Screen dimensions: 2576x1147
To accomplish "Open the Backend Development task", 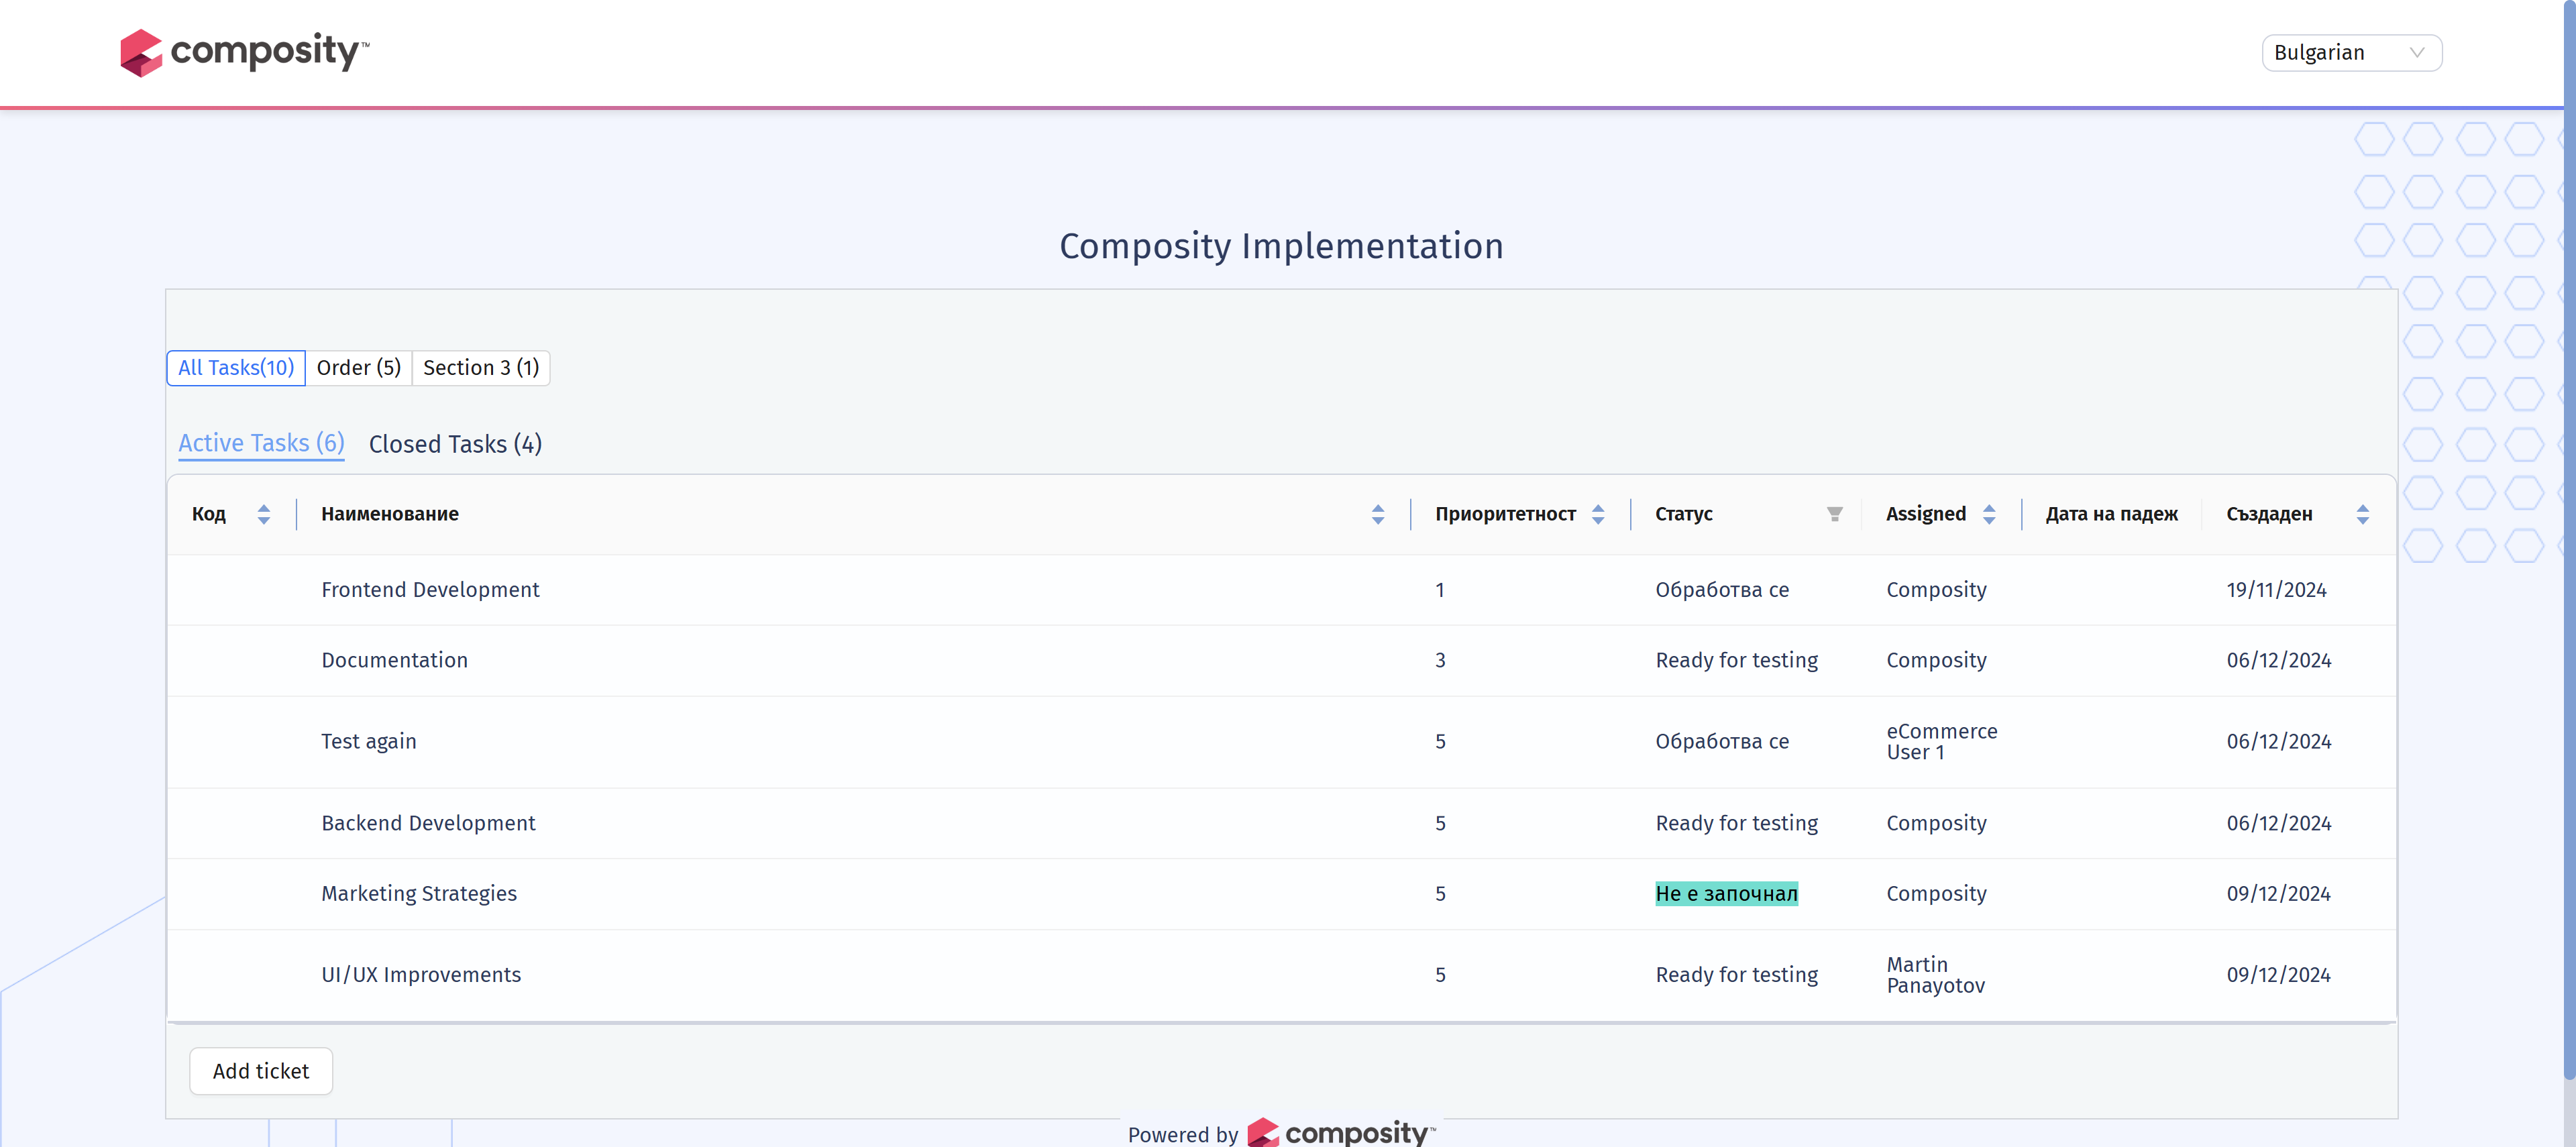I will (428, 823).
